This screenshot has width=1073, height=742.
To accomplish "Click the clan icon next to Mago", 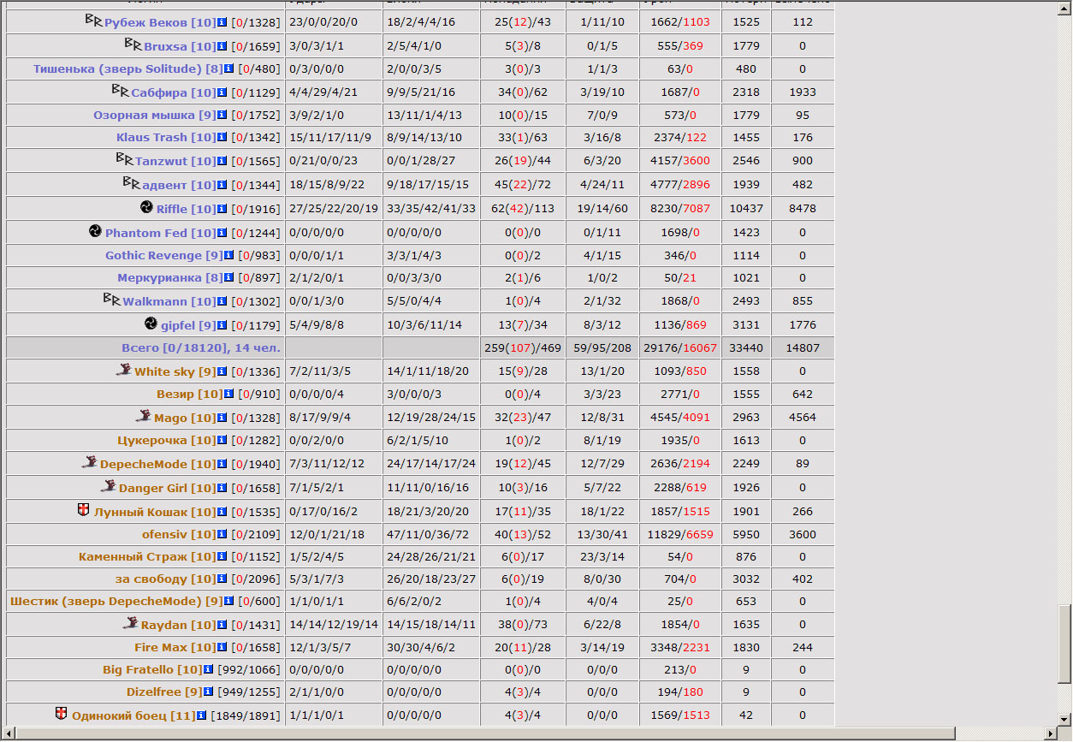I will click(x=144, y=416).
